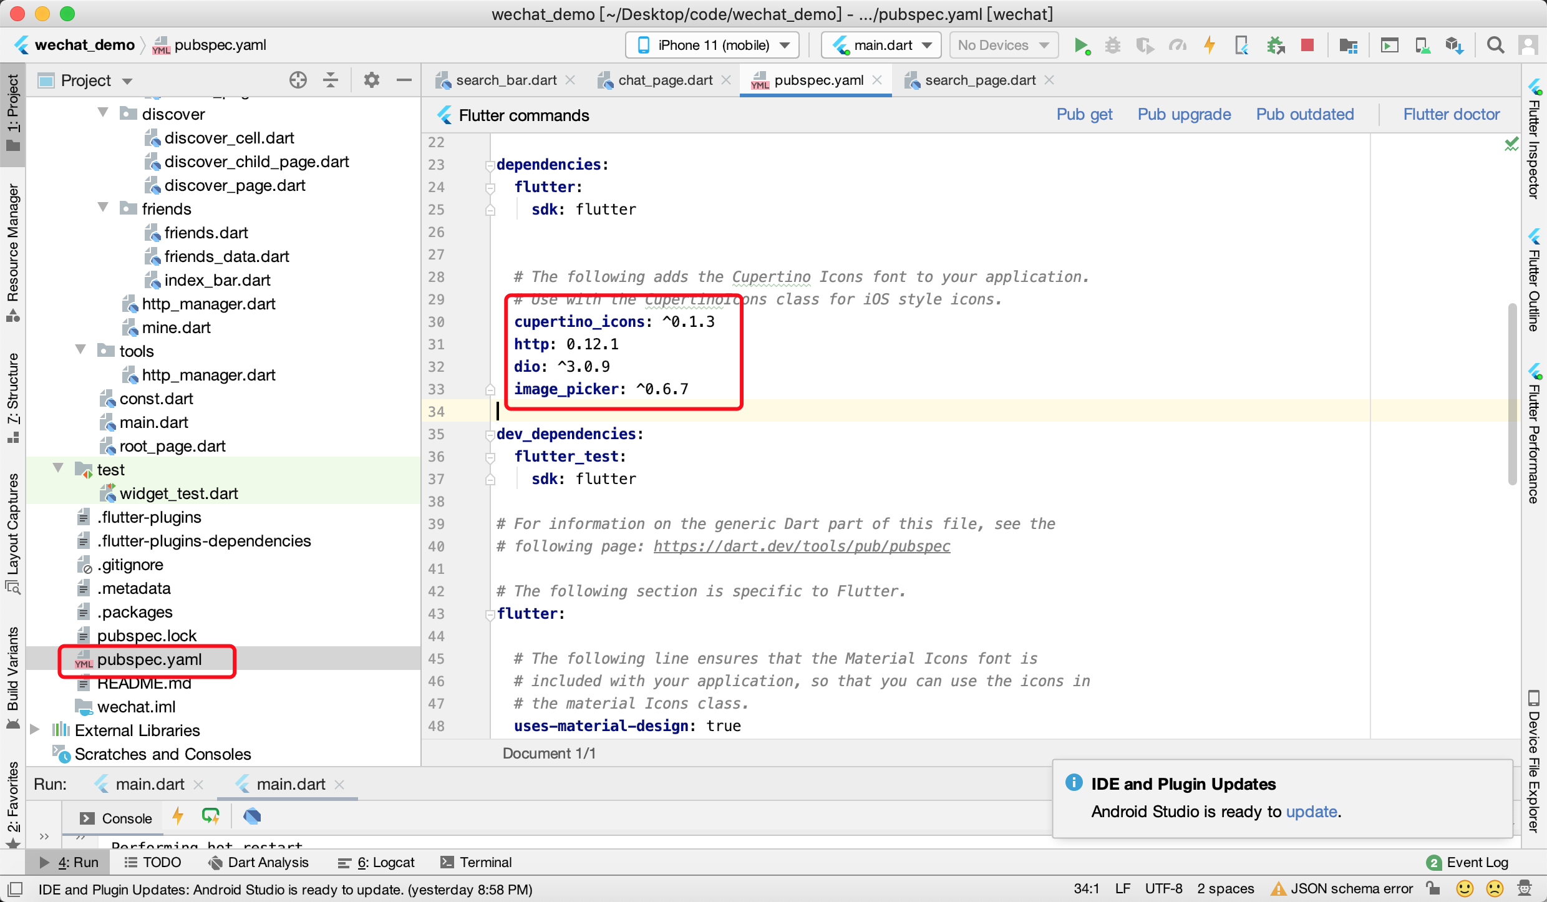This screenshot has height=902, width=1547.
Task: Switch to the chat_page.dart tab
Action: [664, 80]
